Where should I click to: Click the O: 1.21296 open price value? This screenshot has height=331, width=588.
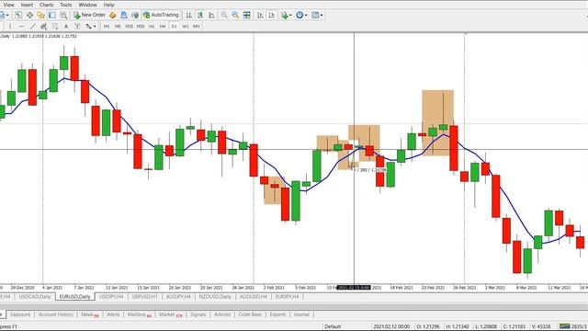tap(428, 326)
